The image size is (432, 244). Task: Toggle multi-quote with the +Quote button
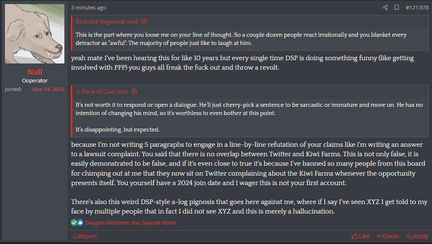coord(388,236)
